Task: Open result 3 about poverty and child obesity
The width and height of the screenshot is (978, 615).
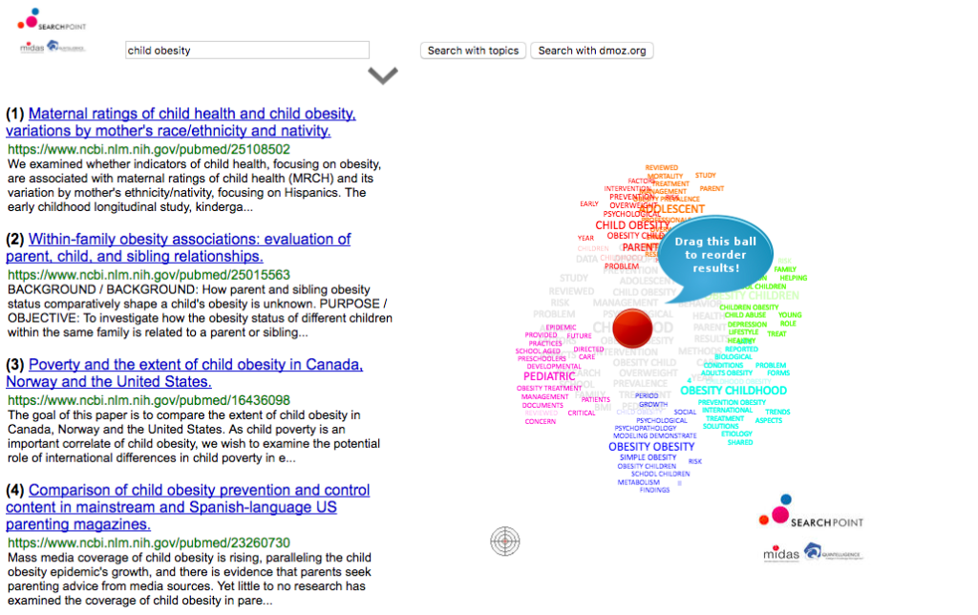Action: tap(184, 373)
